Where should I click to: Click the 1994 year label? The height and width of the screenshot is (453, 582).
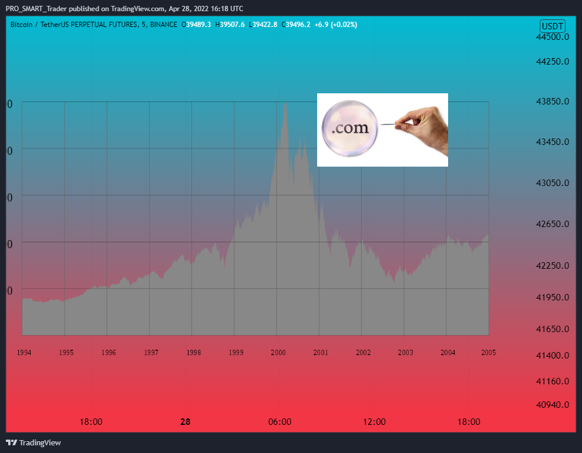23,353
